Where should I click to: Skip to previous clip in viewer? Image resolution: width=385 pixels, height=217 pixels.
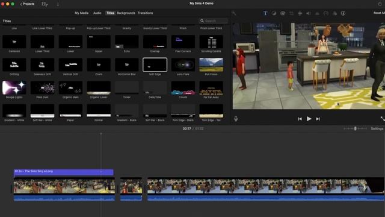pos(300,119)
